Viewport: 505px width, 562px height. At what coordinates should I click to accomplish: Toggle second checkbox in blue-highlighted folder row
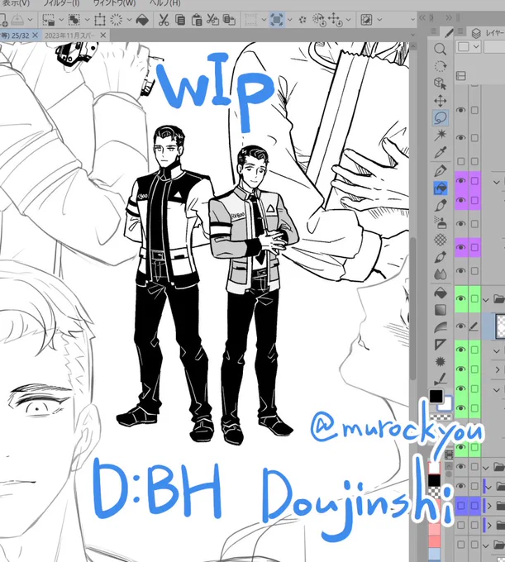tap(474, 505)
